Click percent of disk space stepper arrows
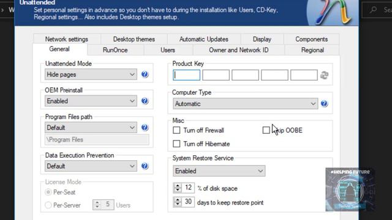This screenshot has height=220, width=392. [178, 188]
